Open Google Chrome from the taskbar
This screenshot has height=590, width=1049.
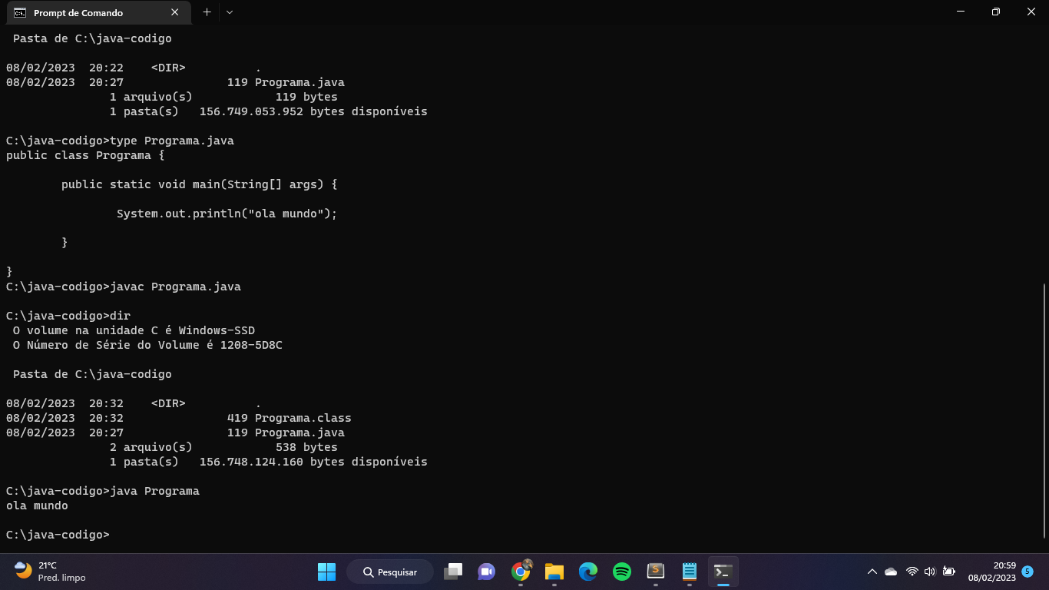tap(521, 572)
